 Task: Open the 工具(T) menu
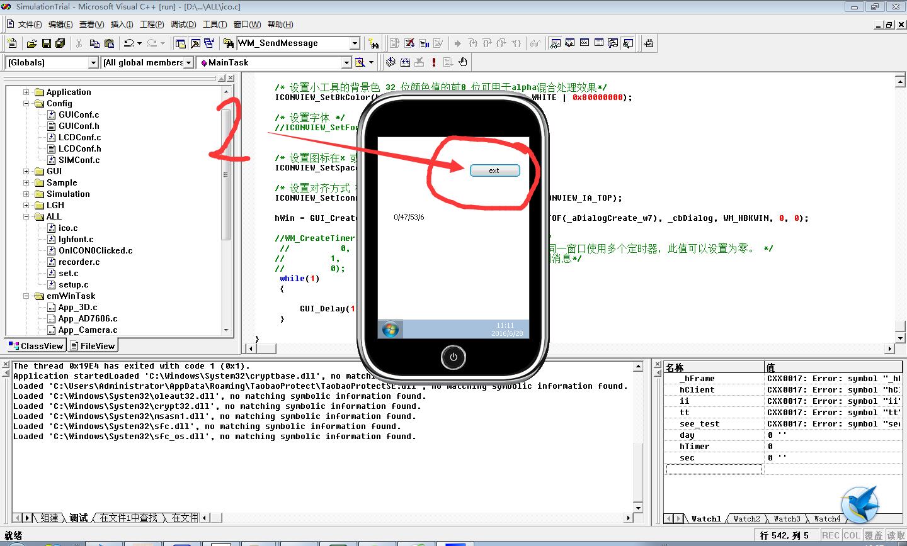point(215,25)
